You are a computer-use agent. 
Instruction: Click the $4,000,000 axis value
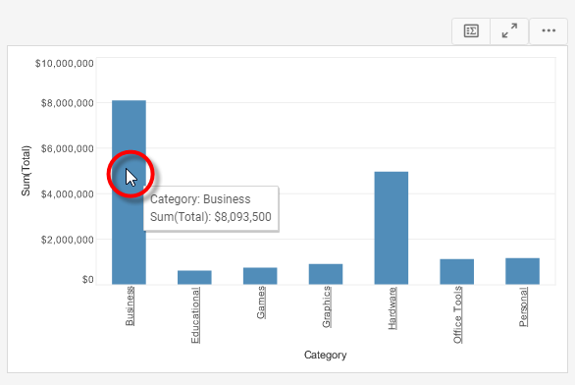tap(67, 194)
